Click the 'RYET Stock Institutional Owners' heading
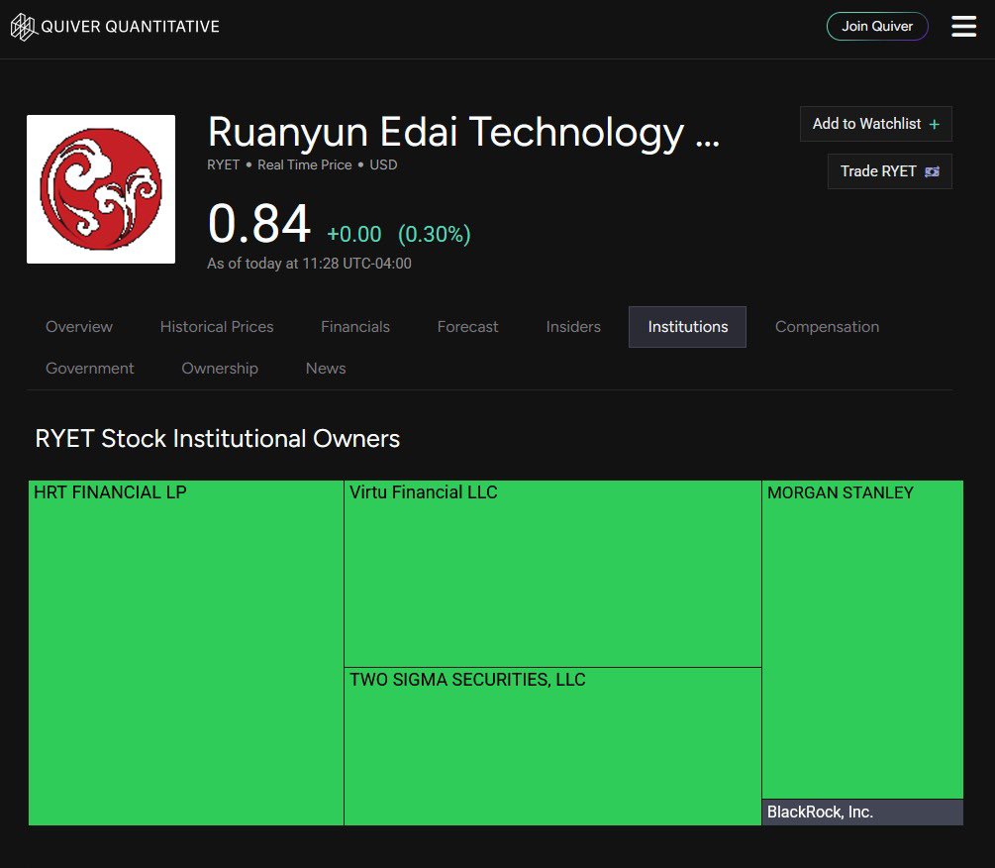The width and height of the screenshot is (995, 868). (218, 439)
